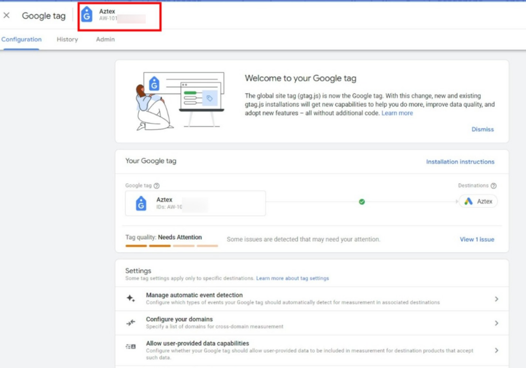Click the cross-domain arrows icon for Configure your domains

130,322
